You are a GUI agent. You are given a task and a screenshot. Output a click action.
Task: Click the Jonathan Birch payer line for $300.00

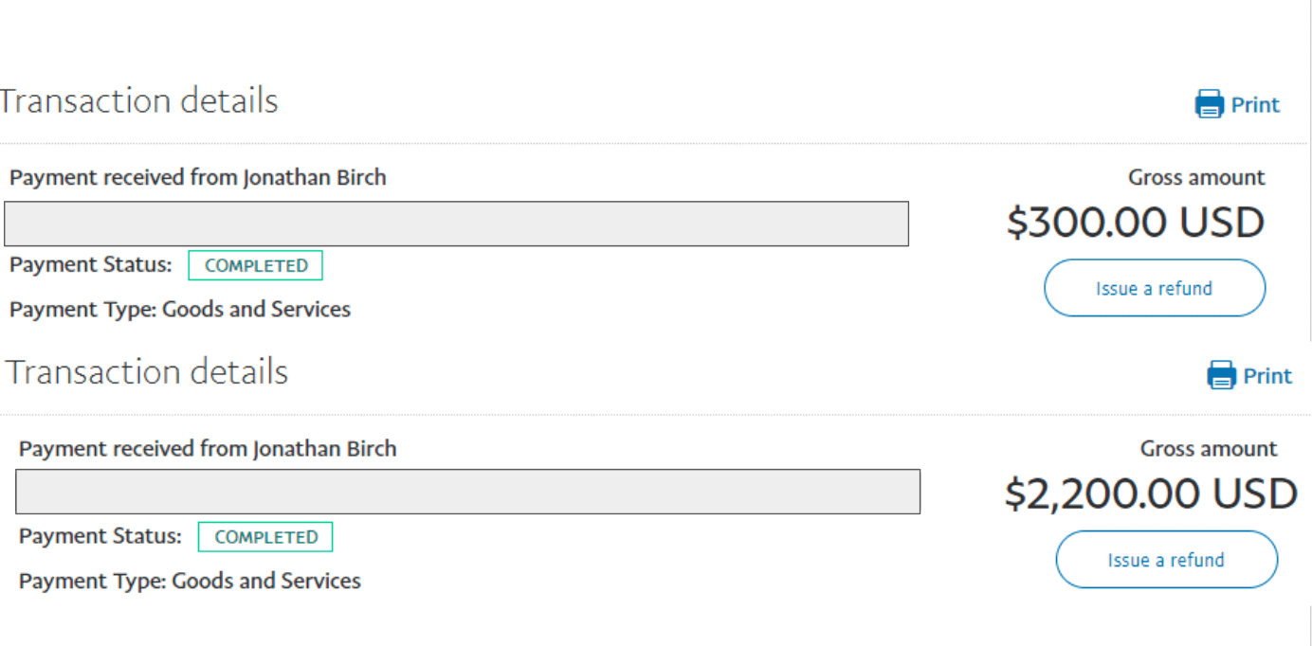[x=198, y=177]
